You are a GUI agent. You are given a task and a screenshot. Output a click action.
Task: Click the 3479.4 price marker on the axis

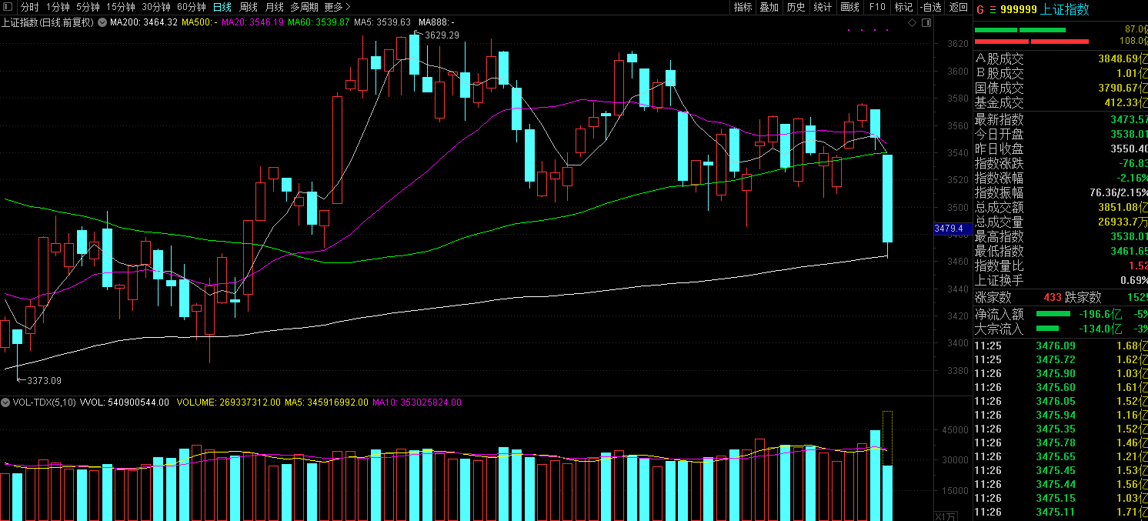(x=948, y=229)
